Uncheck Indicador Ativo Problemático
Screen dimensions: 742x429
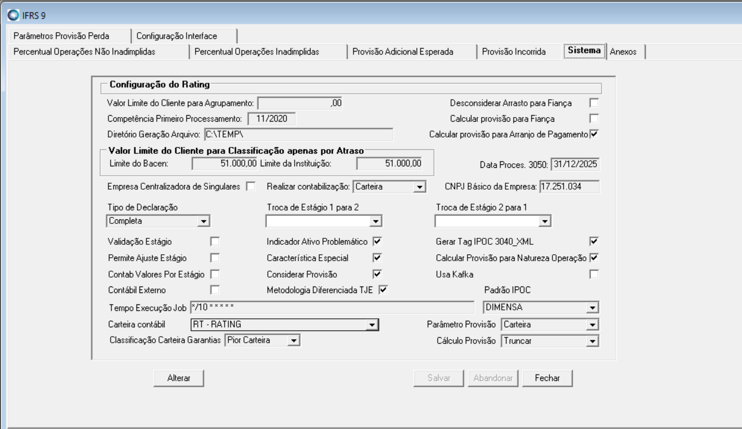tap(377, 241)
